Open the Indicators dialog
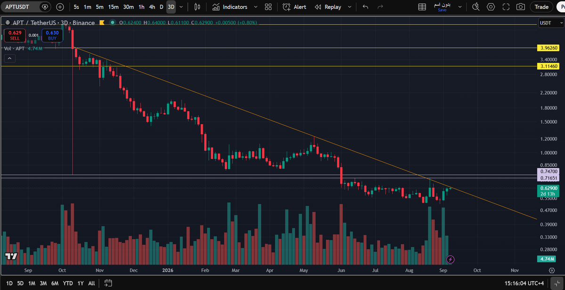Screen dimensions: 565x290 (230, 7)
